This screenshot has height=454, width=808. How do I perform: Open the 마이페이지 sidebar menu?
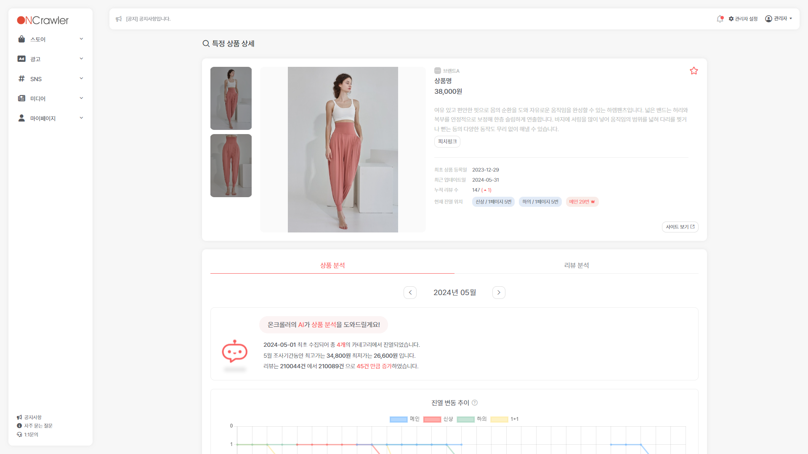tap(50, 118)
